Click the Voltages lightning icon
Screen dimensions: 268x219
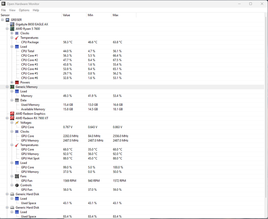click(17, 123)
